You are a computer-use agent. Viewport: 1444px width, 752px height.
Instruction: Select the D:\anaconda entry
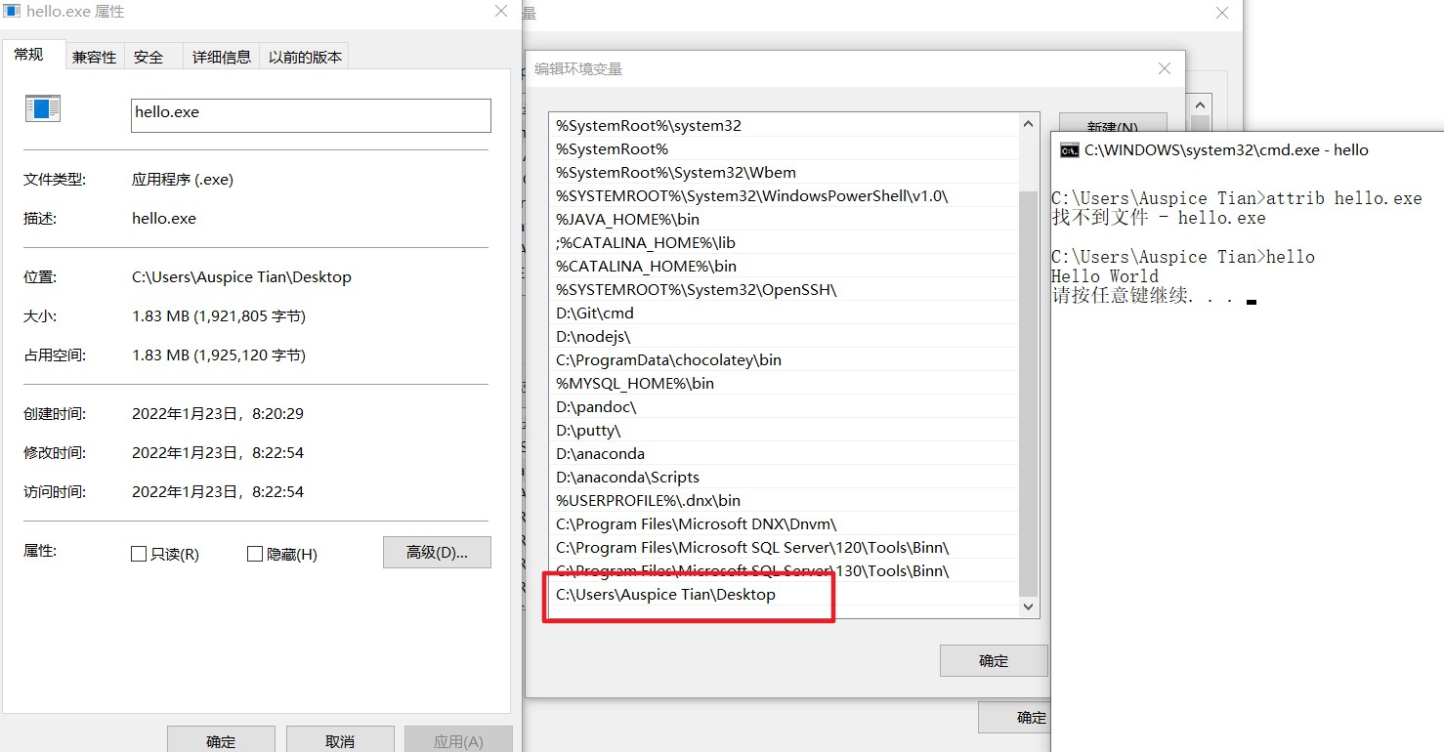pyautogui.click(x=783, y=453)
